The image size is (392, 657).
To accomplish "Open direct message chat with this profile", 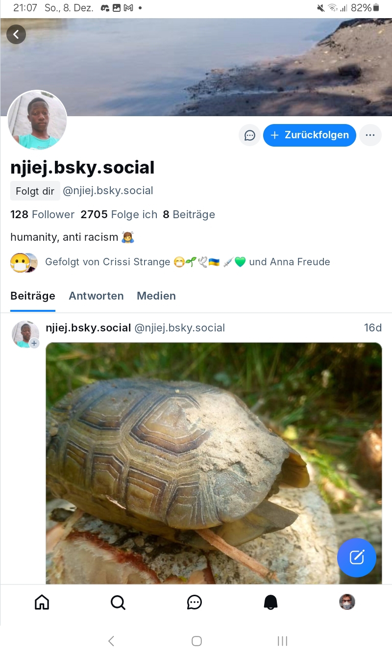I will [250, 135].
